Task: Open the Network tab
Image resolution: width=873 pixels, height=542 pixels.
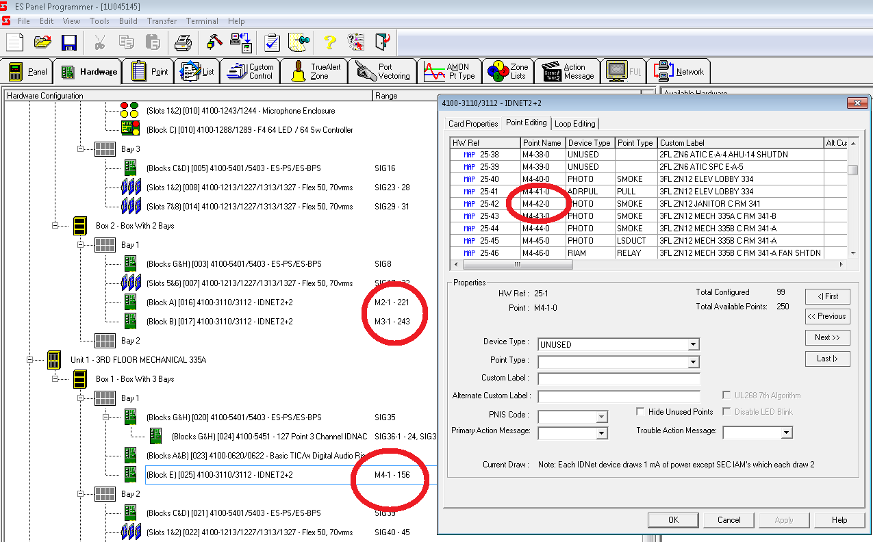Action: 679,72
